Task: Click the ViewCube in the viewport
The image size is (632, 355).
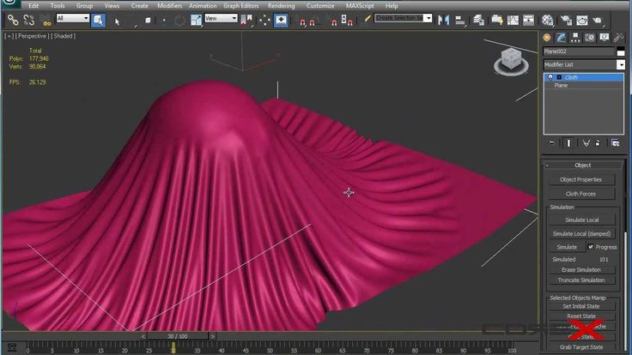Action: tap(511, 61)
